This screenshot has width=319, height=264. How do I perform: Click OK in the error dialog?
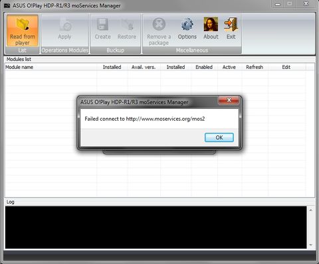tap(219, 137)
